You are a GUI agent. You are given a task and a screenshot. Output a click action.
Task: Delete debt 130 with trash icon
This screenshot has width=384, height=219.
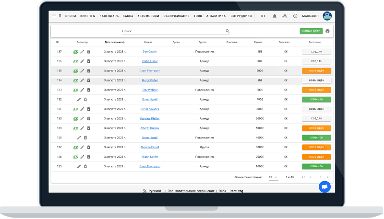tap(89, 118)
